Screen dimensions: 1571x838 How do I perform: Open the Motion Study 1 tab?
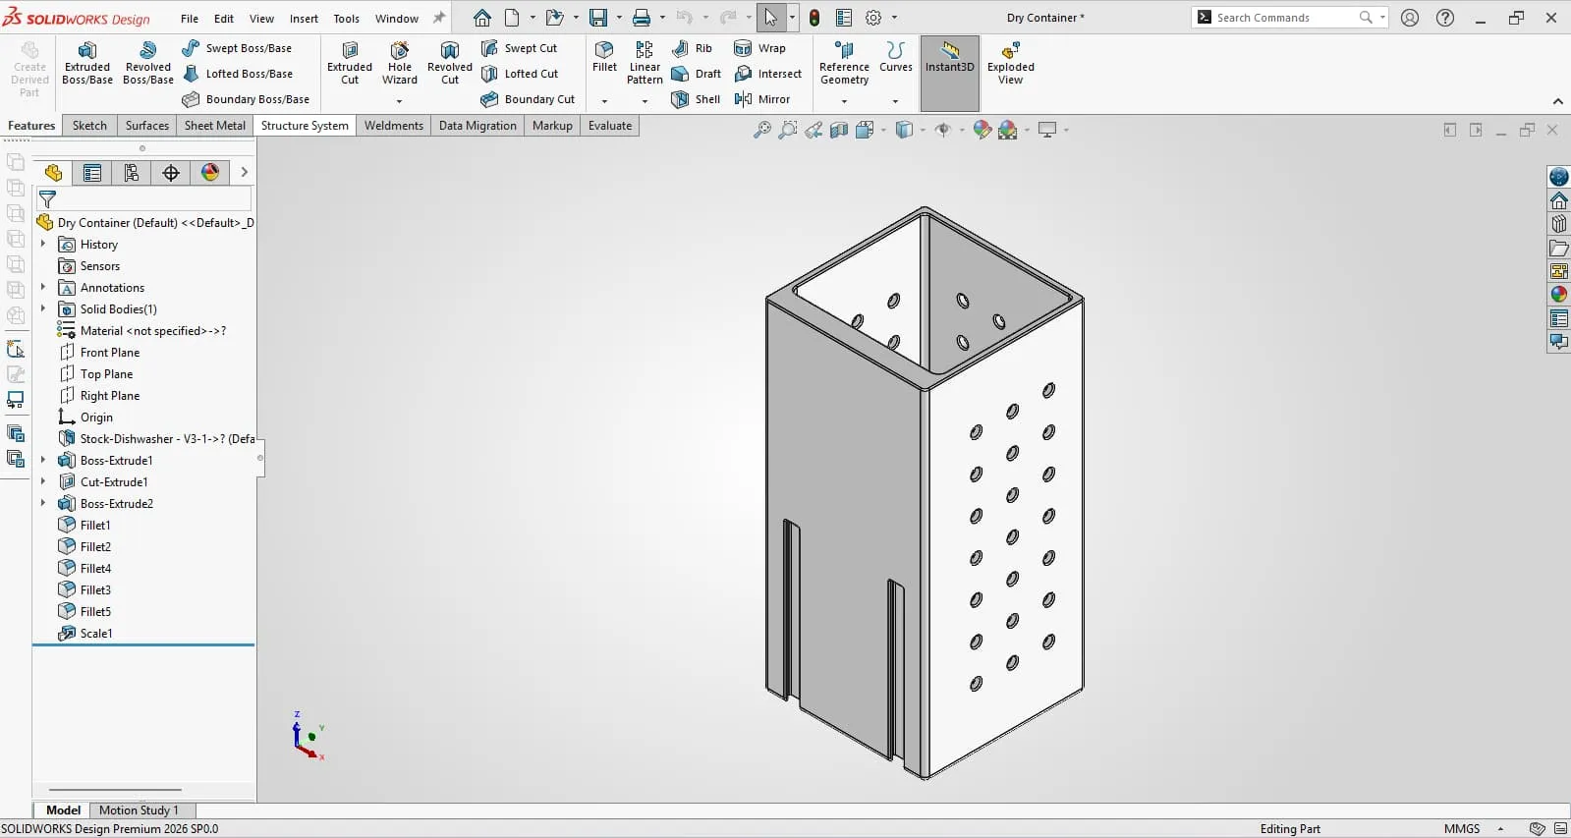point(139,810)
